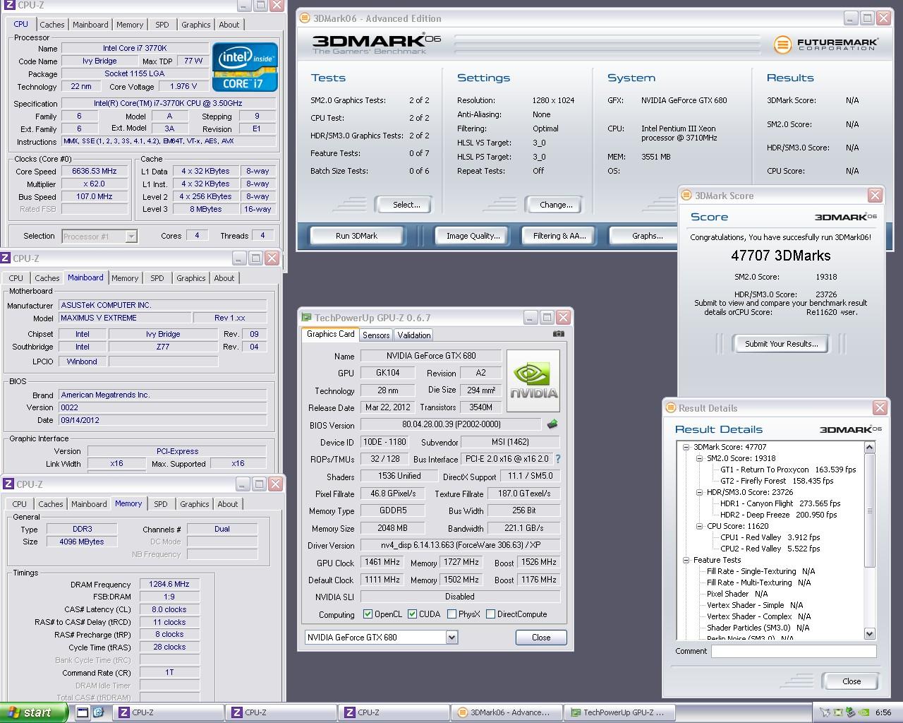903x723 pixels.
Task: Collapse the SM2.0 Score tree node
Action: point(699,458)
